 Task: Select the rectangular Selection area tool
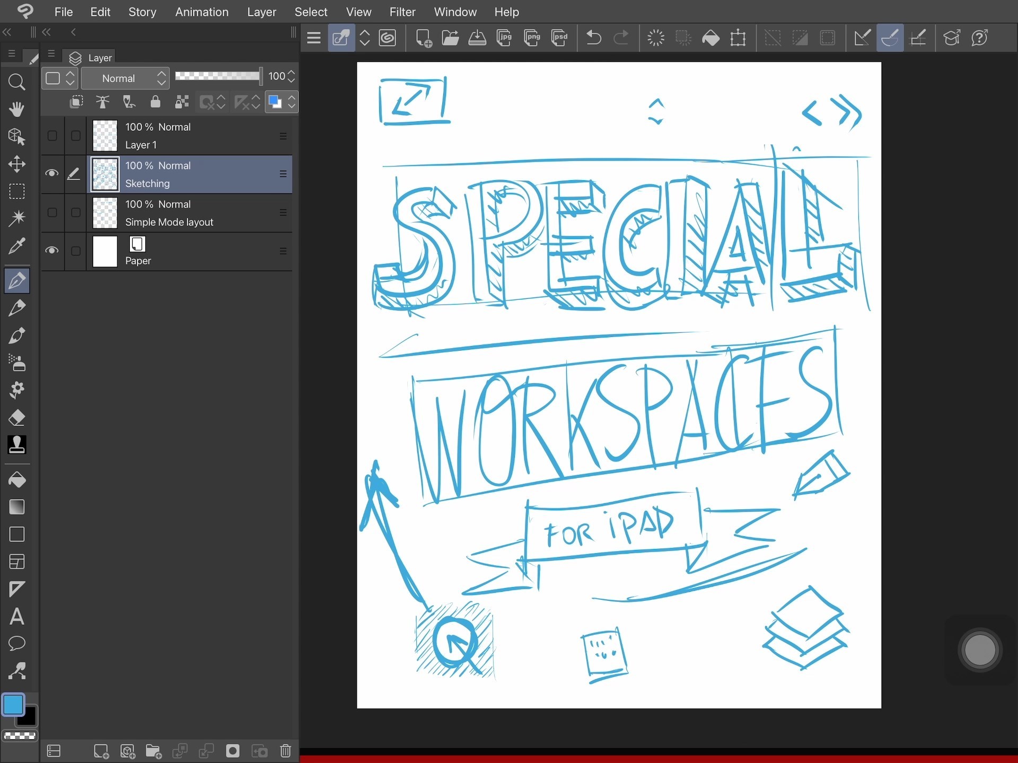(x=16, y=191)
